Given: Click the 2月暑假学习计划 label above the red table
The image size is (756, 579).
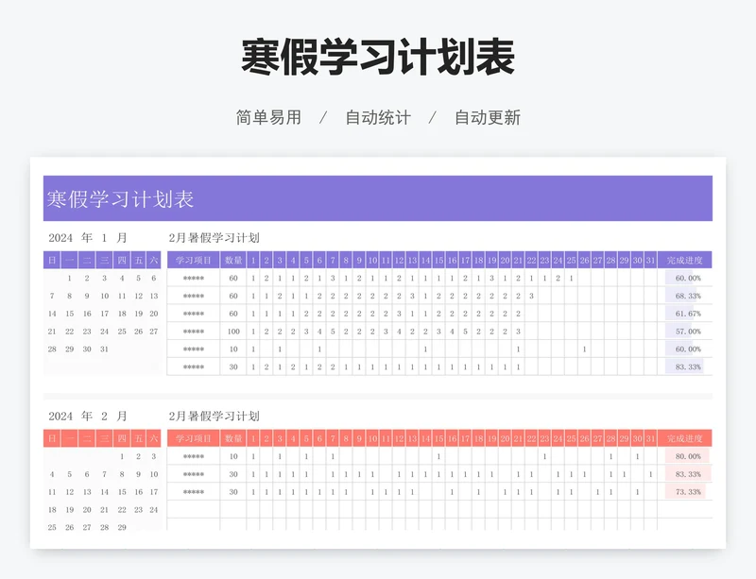Looking at the screenshot, I should tap(215, 416).
